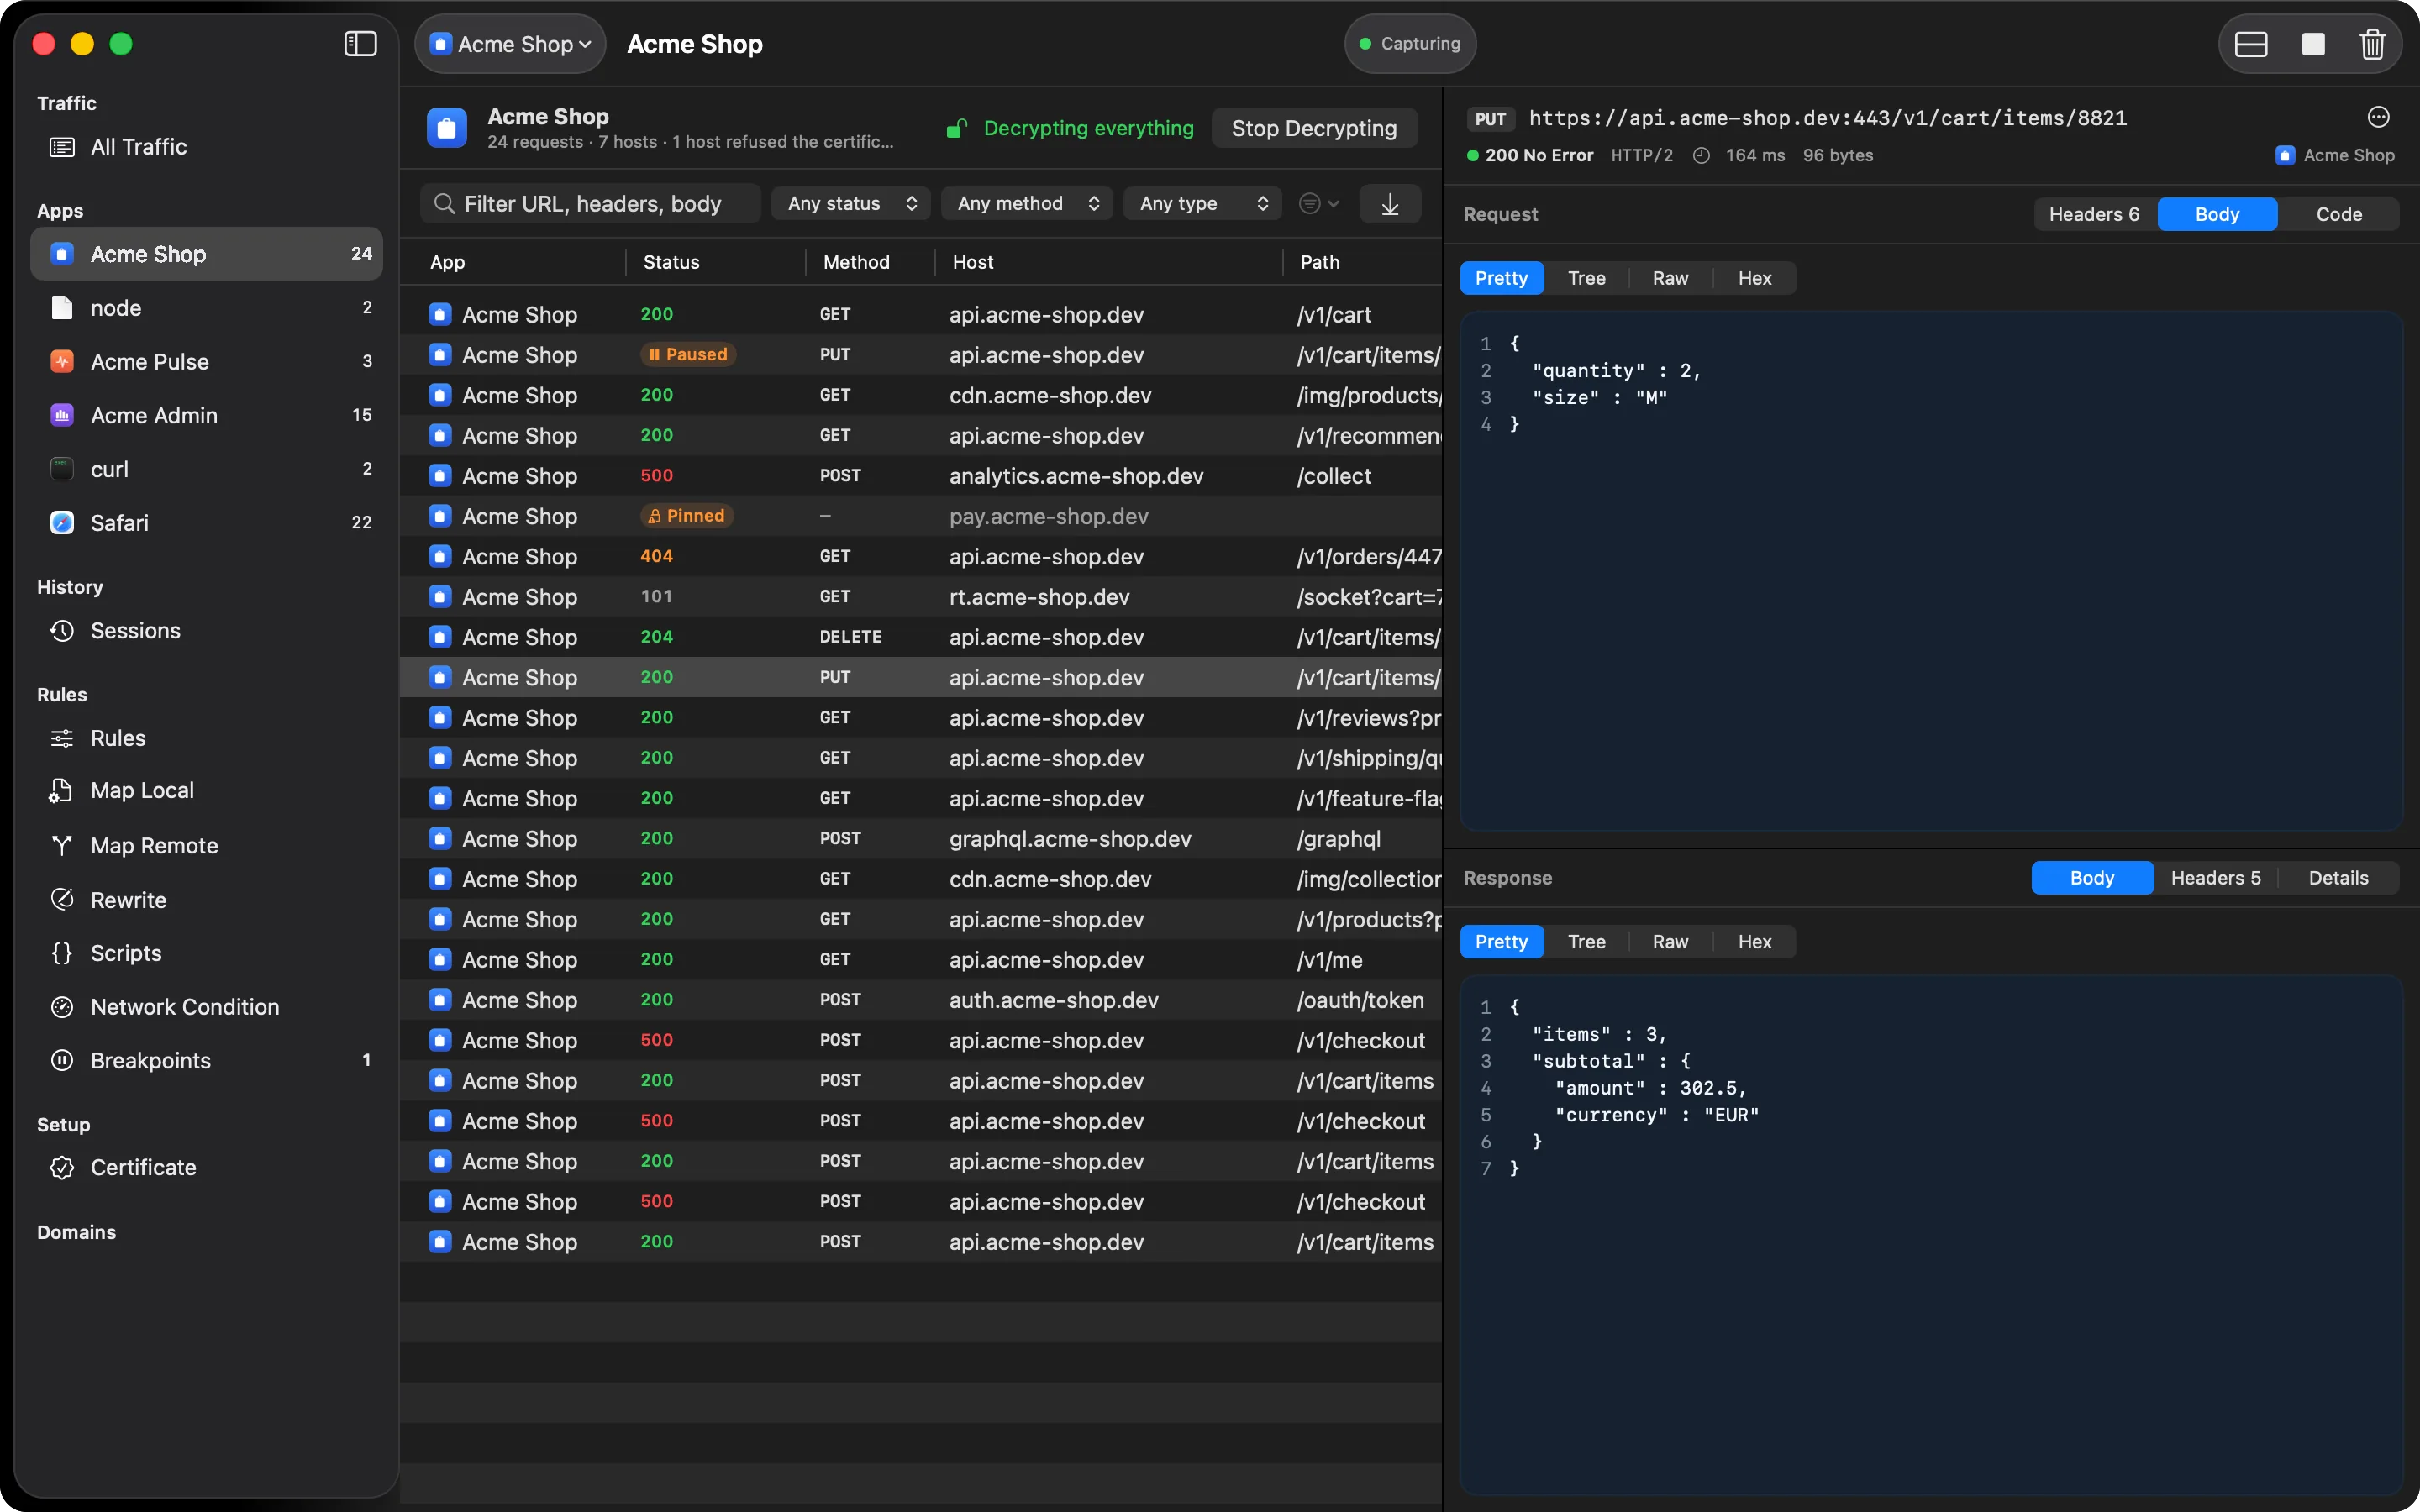Select Tree view in response body
The image size is (2420, 1512).
coord(1587,942)
